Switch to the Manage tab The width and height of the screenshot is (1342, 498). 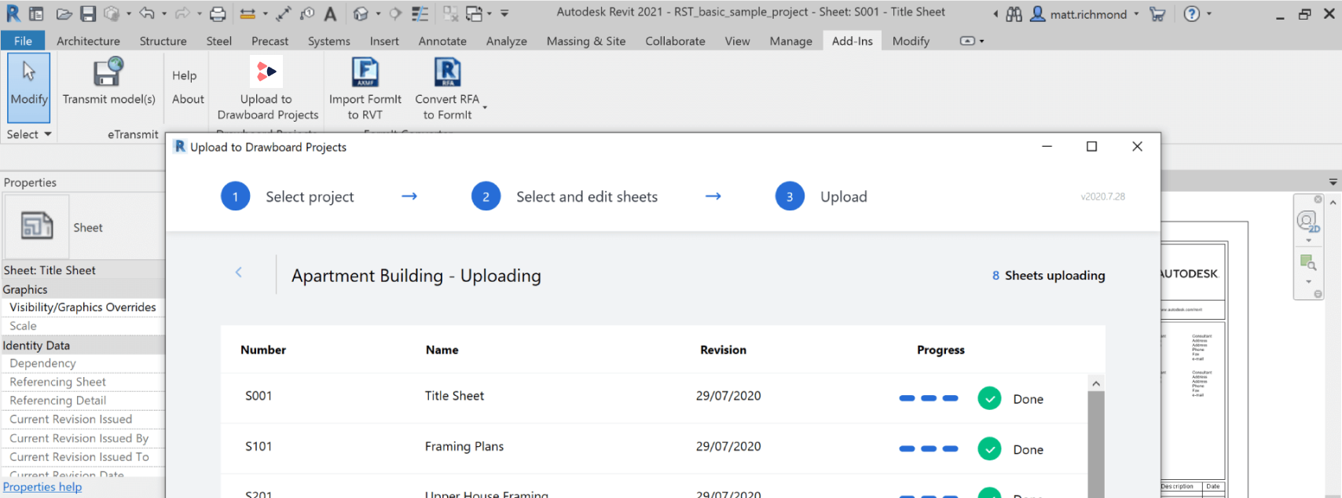pos(790,41)
